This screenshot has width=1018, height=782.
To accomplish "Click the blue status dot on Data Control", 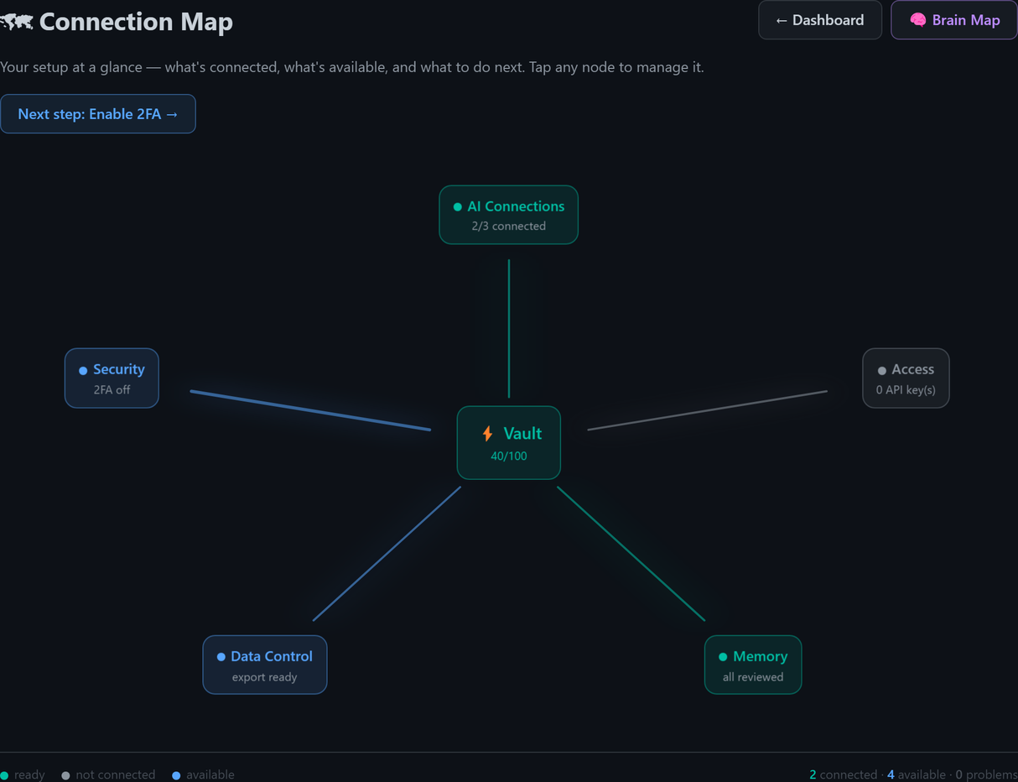I will (x=221, y=657).
